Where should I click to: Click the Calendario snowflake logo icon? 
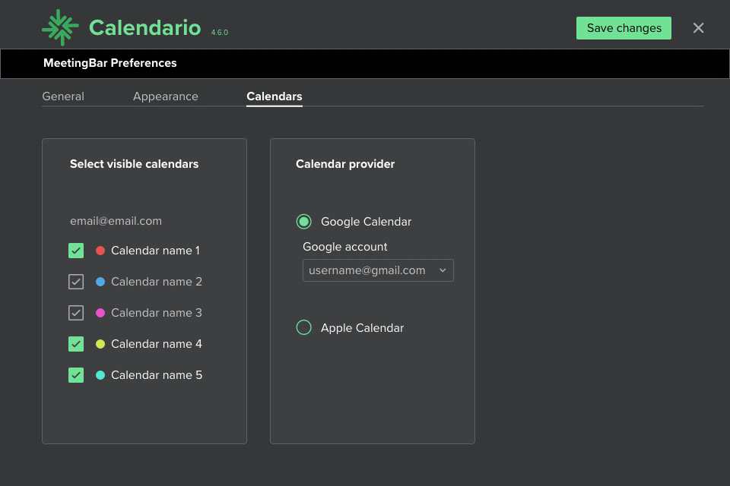pos(60,28)
